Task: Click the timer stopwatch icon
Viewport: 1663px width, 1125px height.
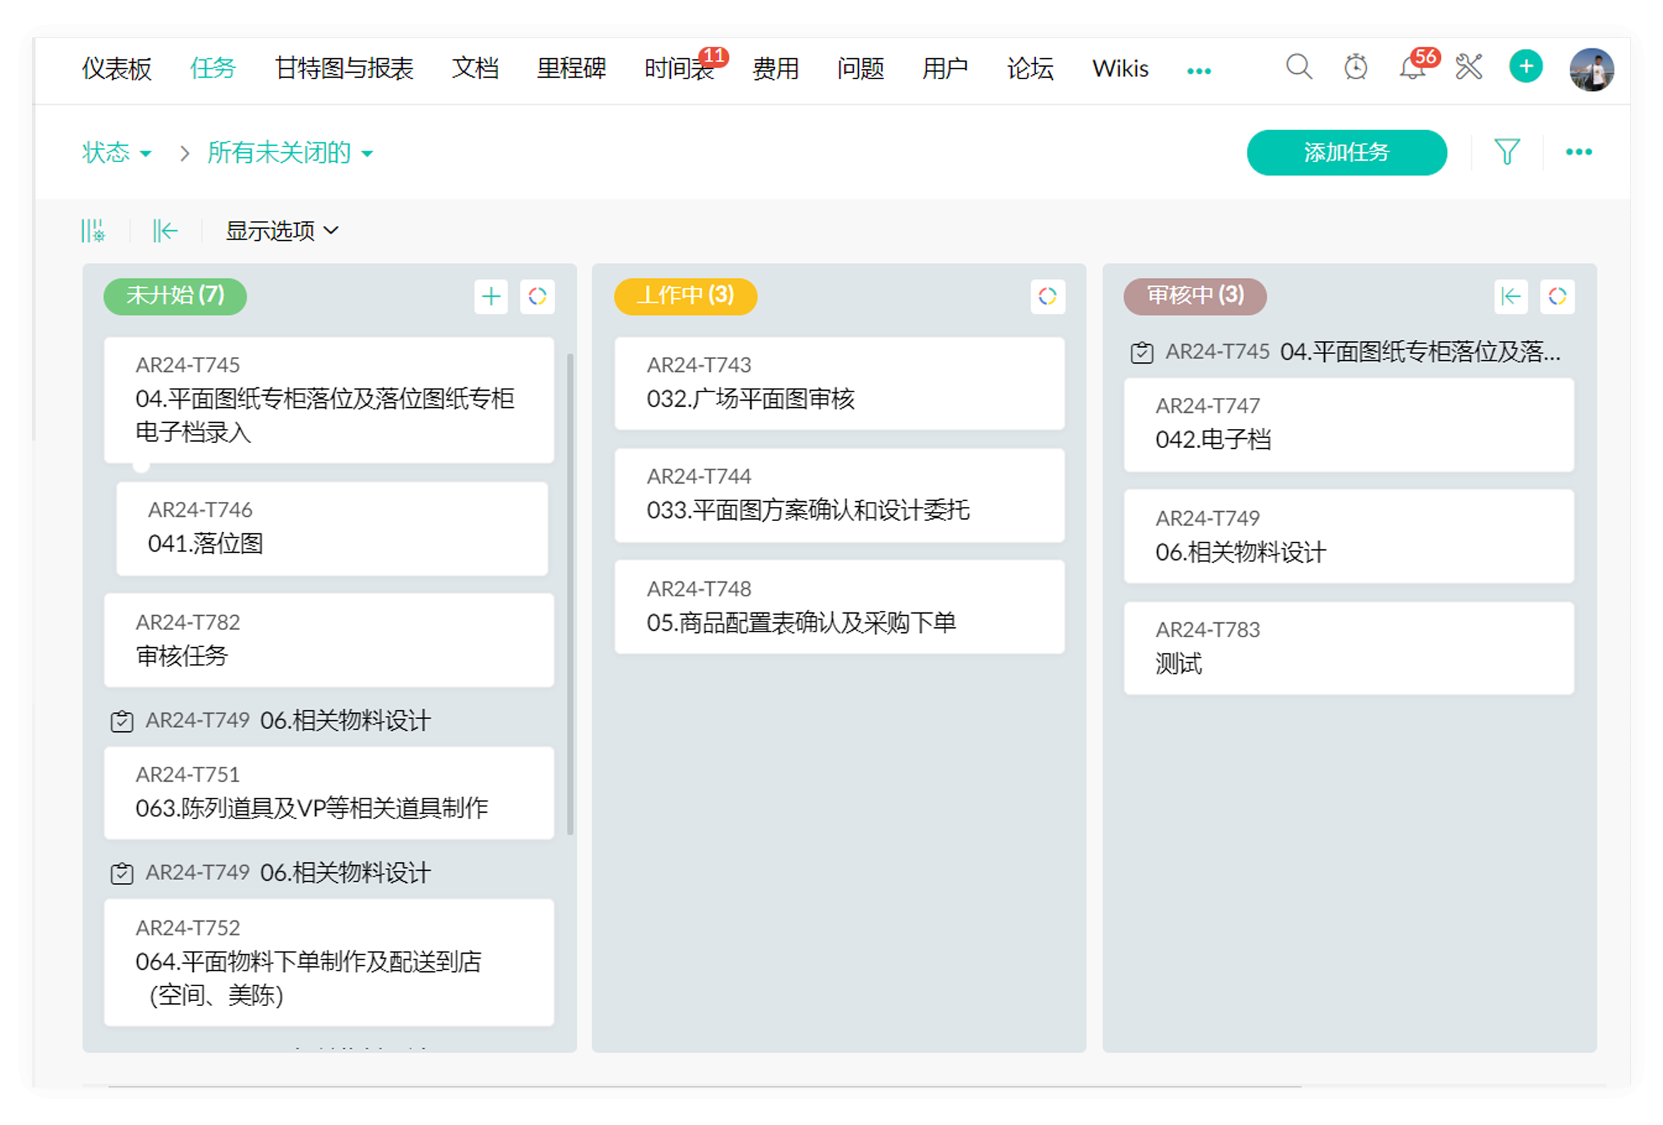Action: tap(1355, 68)
